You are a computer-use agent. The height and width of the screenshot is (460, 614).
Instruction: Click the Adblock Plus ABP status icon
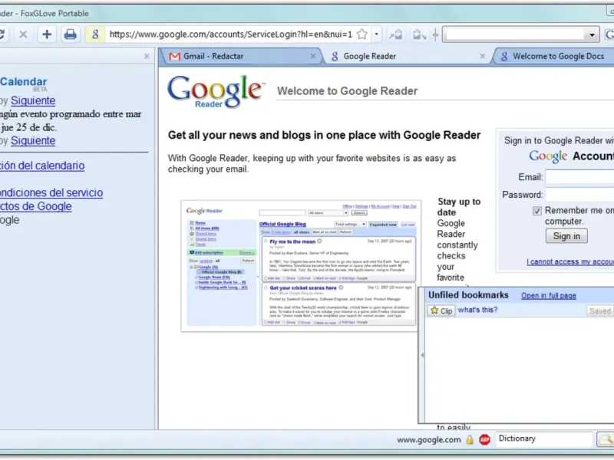coord(485,440)
